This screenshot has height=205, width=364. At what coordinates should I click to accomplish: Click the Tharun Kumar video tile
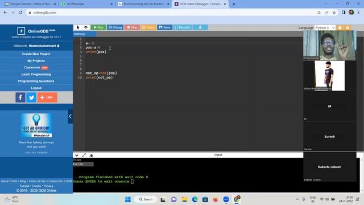point(330,46)
